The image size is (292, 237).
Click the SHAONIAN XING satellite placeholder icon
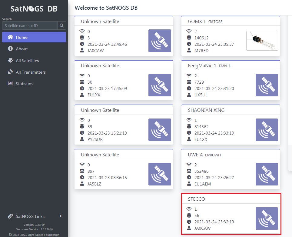267,130
